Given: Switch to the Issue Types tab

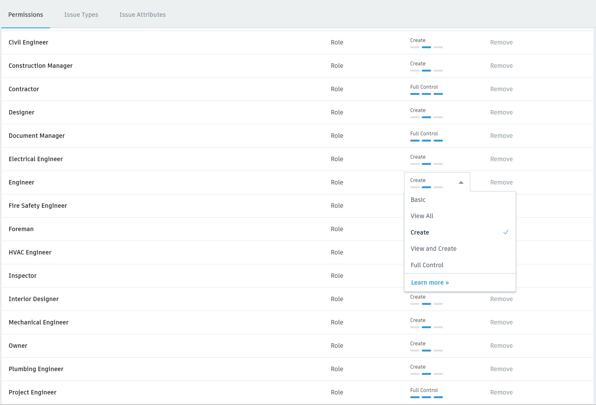Looking at the screenshot, I should click(x=81, y=15).
